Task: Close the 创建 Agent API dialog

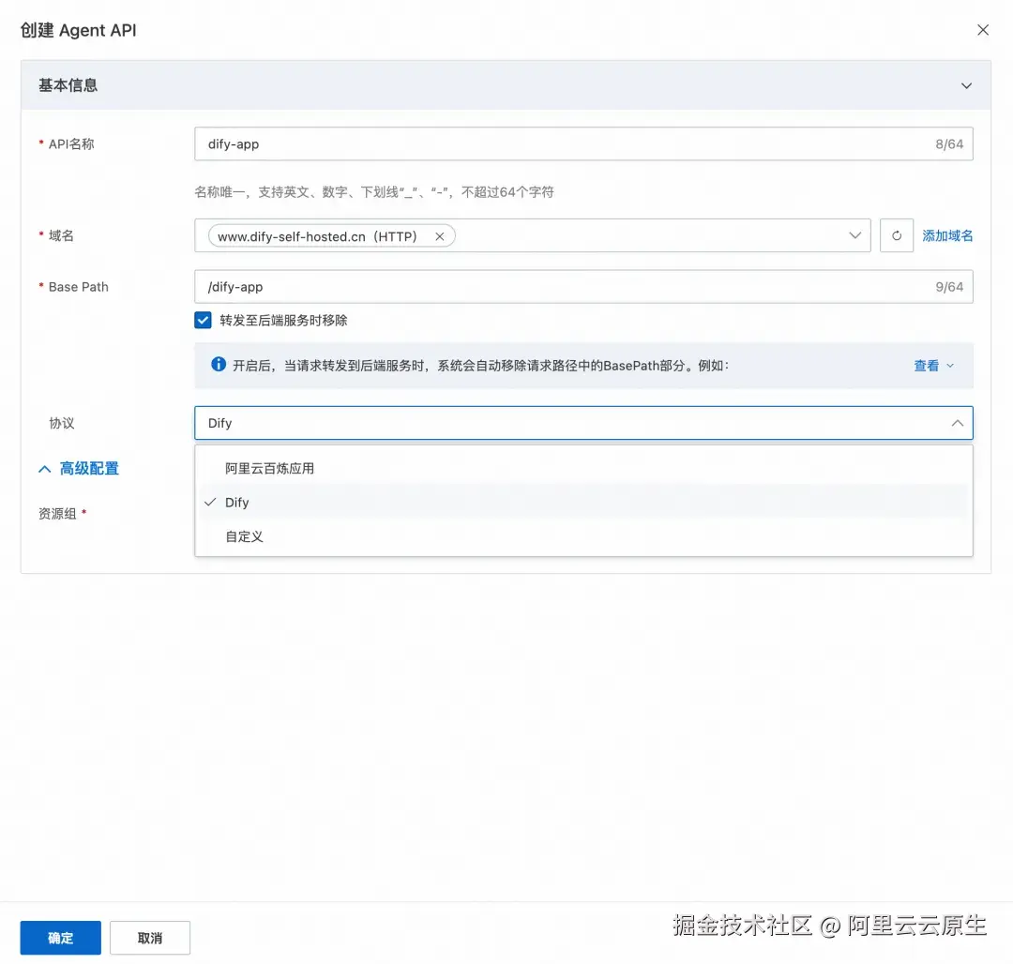Action: (983, 30)
